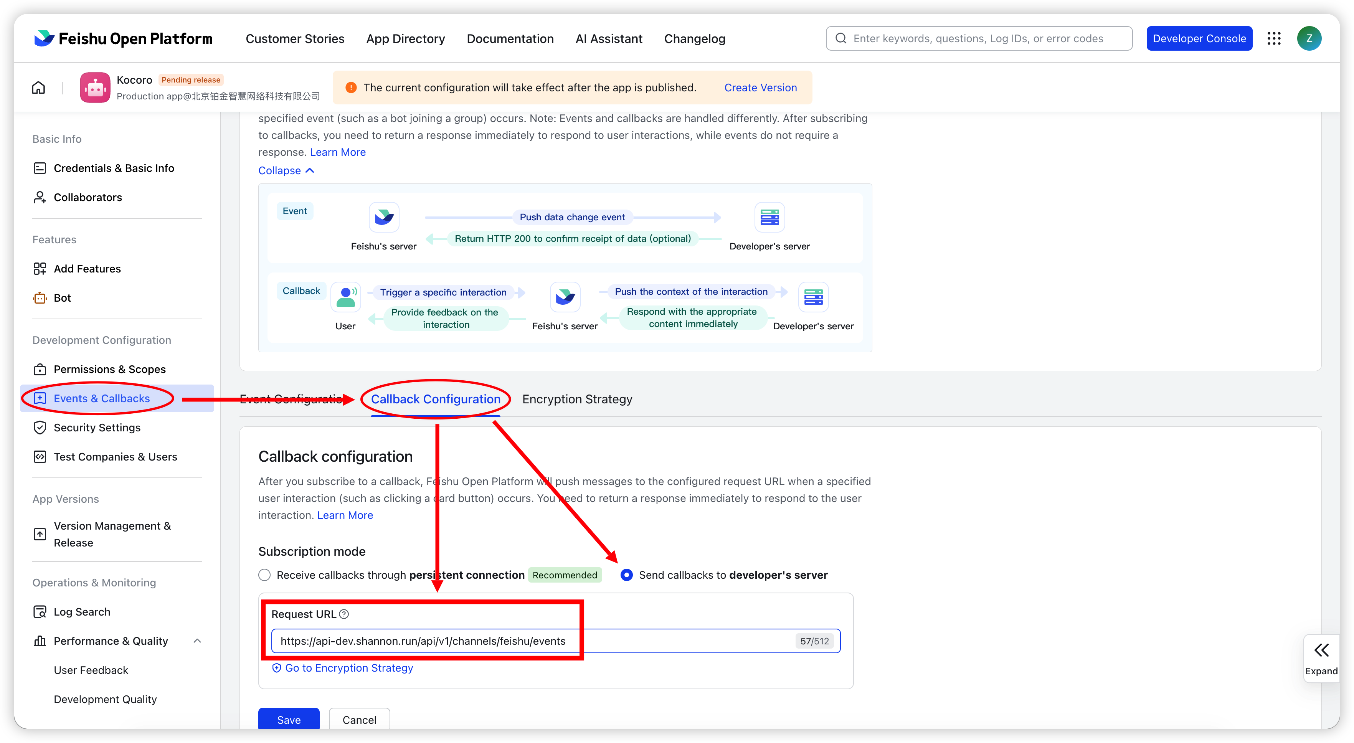Open Changelog in the top navigation
Image resolution: width=1354 pixels, height=743 pixels.
pyautogui.click(x=695, y=38)
